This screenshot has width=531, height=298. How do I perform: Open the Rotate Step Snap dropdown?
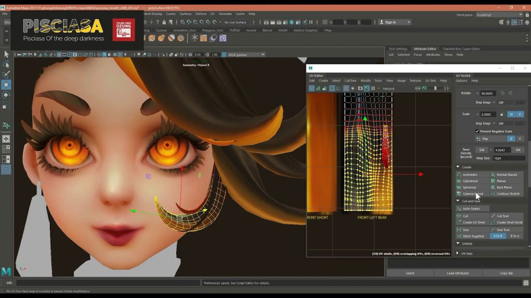click(494, 102)
